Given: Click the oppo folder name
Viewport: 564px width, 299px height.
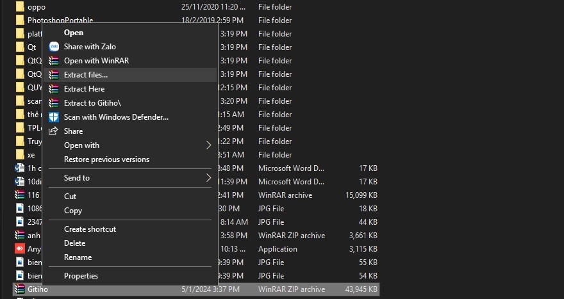Looking at the screenshot, I should coord(37,7).
